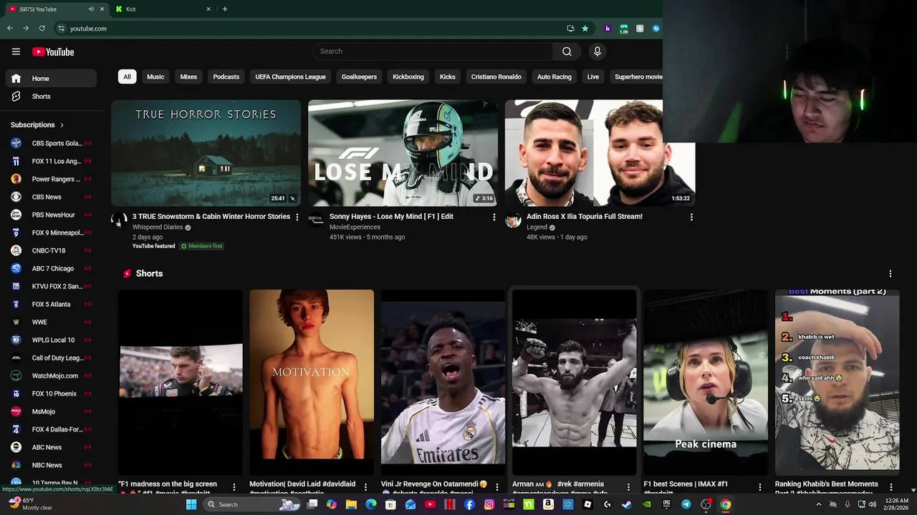Select the Podcasts filter chip
This screenshot has height=515, width=917.
[226, 77]
